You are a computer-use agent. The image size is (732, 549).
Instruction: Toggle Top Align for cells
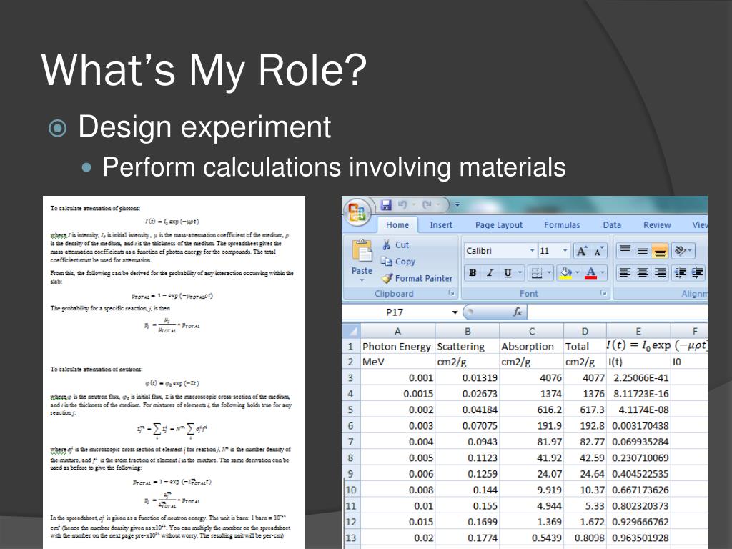point(625,251)
